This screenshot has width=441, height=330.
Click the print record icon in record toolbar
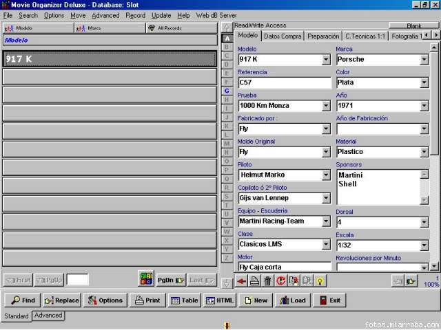click(254, 280)
